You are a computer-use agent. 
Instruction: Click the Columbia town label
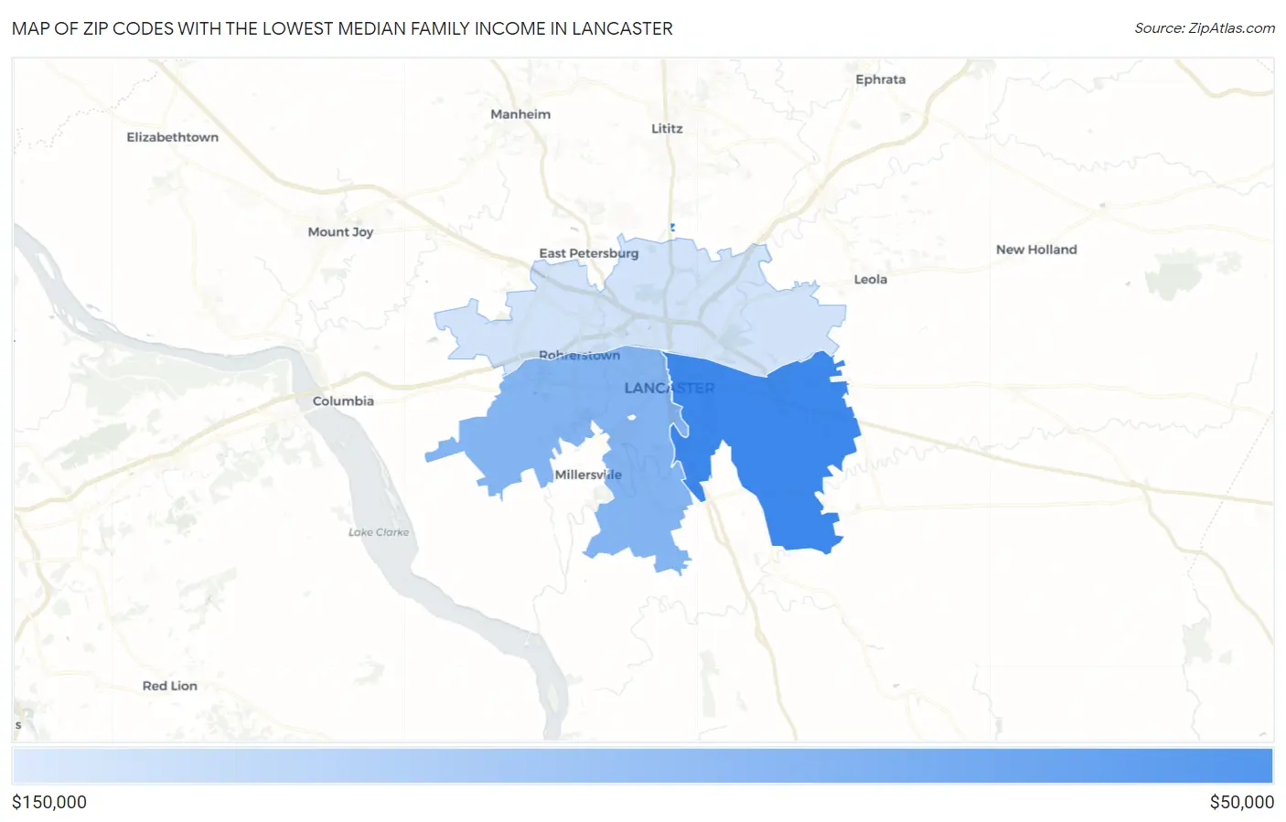pyautogui.click(x=343, y=401)
